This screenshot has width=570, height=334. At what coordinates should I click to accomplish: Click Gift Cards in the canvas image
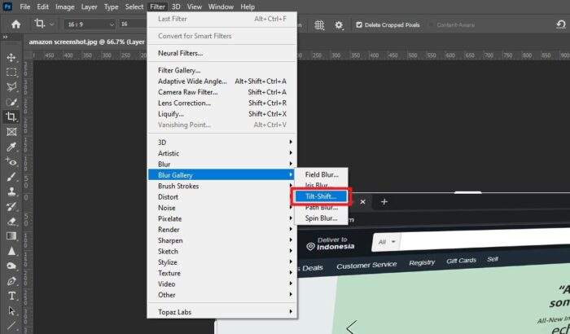[461, 261]
